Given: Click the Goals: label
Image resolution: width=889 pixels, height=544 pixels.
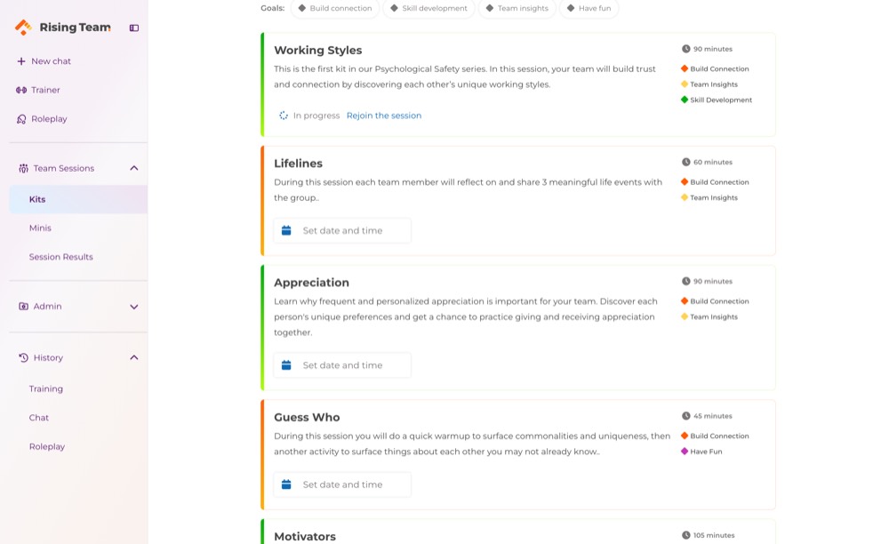Looking at the screenshot, I should click(x=273, y=8).
